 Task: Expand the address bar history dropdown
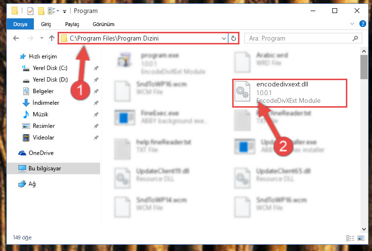223,38
